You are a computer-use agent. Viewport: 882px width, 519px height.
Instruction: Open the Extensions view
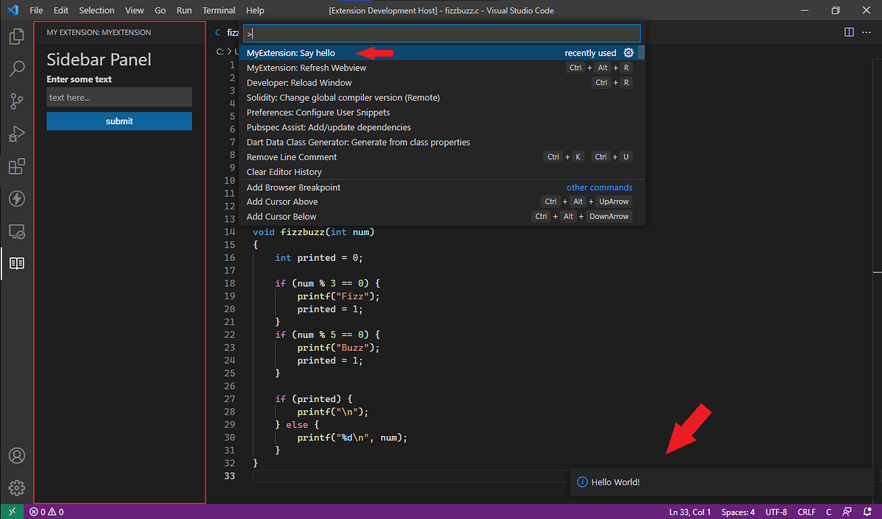16,166
